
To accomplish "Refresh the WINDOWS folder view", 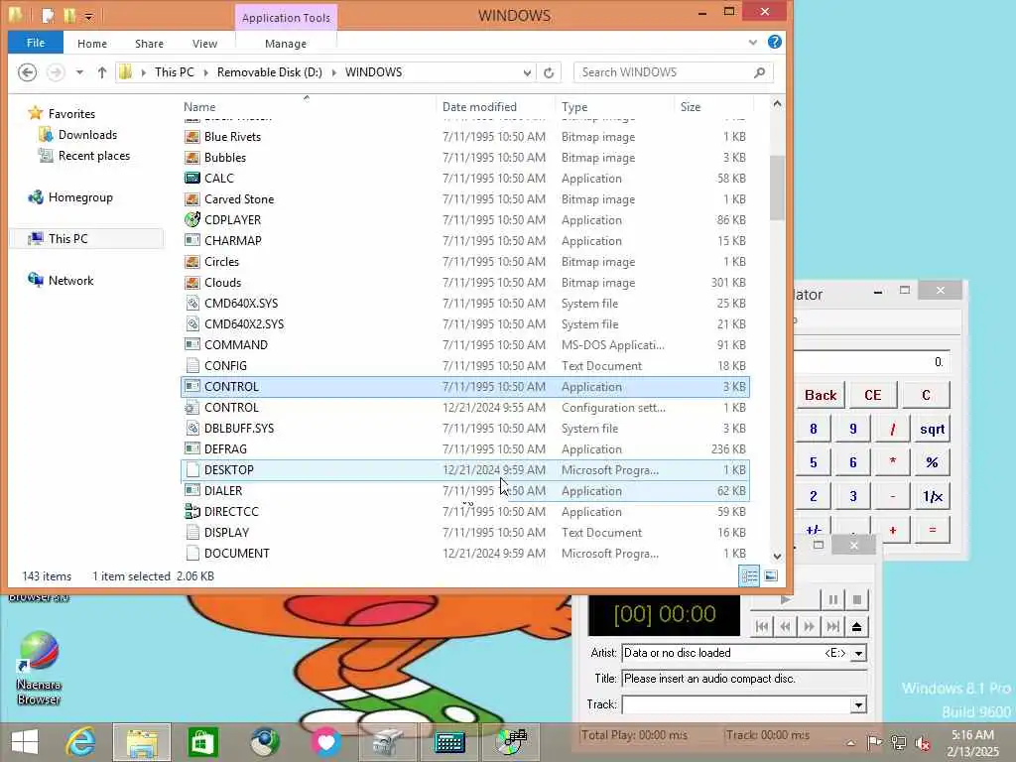I will pos(549,72).
